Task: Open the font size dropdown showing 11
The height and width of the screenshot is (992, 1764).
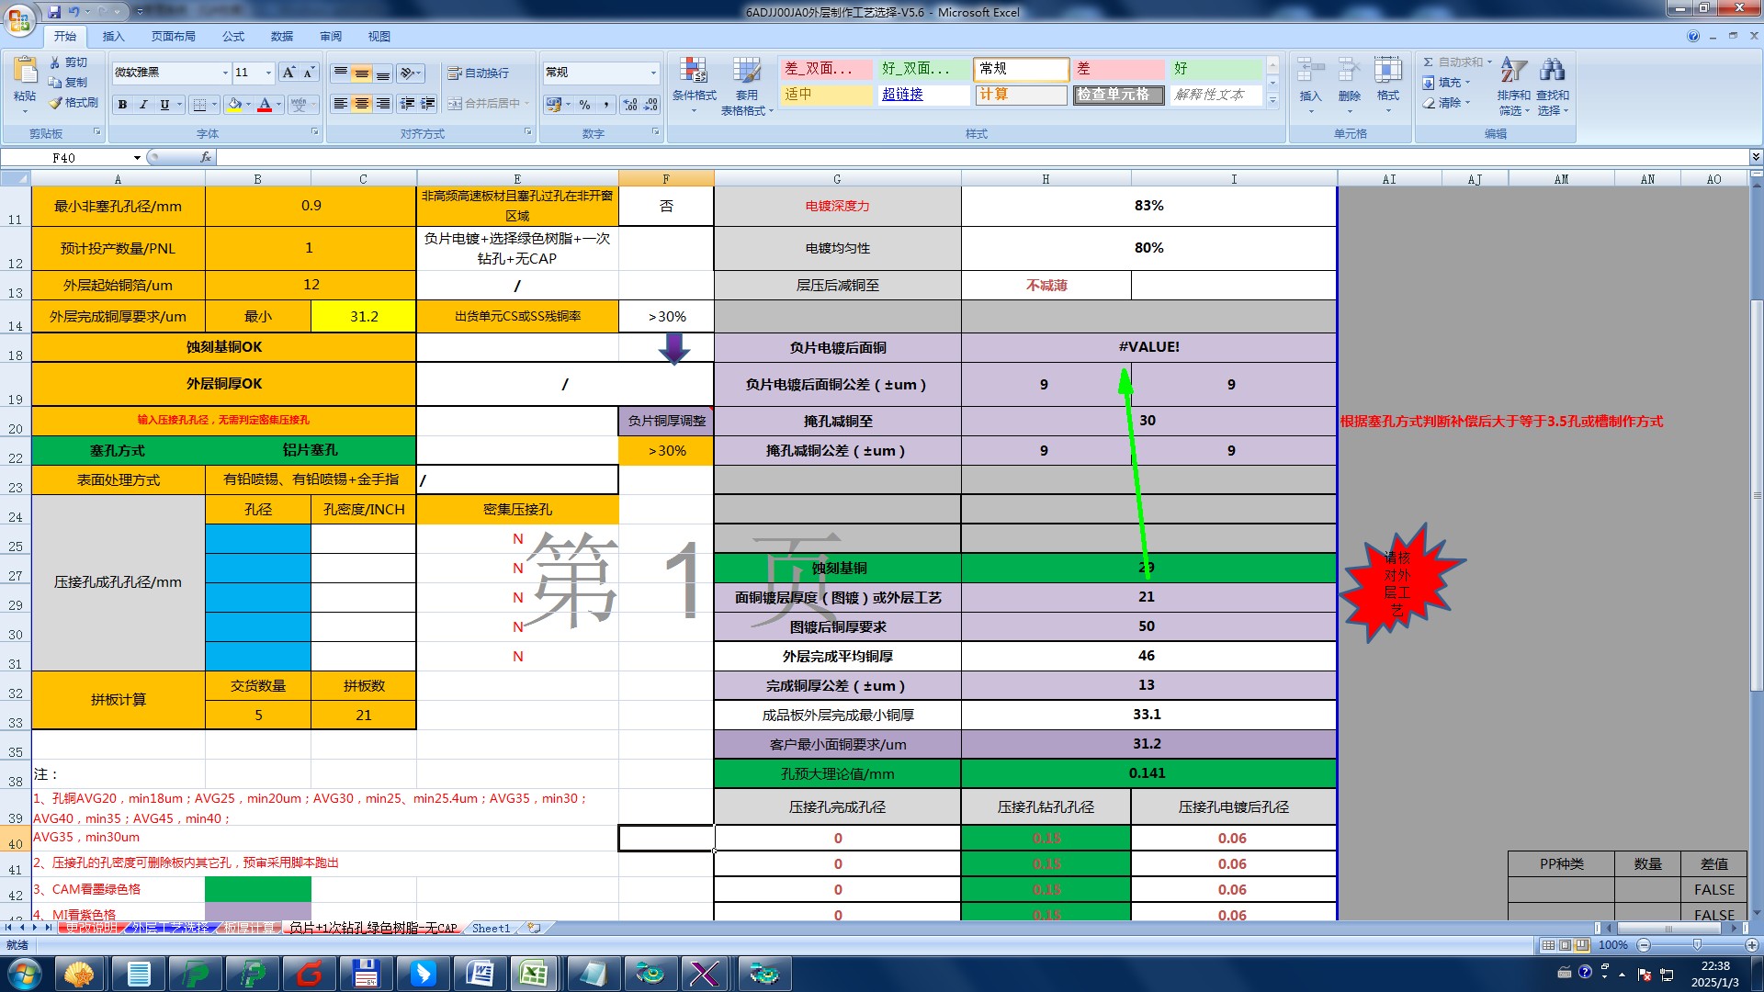Action: pos(268,73)
